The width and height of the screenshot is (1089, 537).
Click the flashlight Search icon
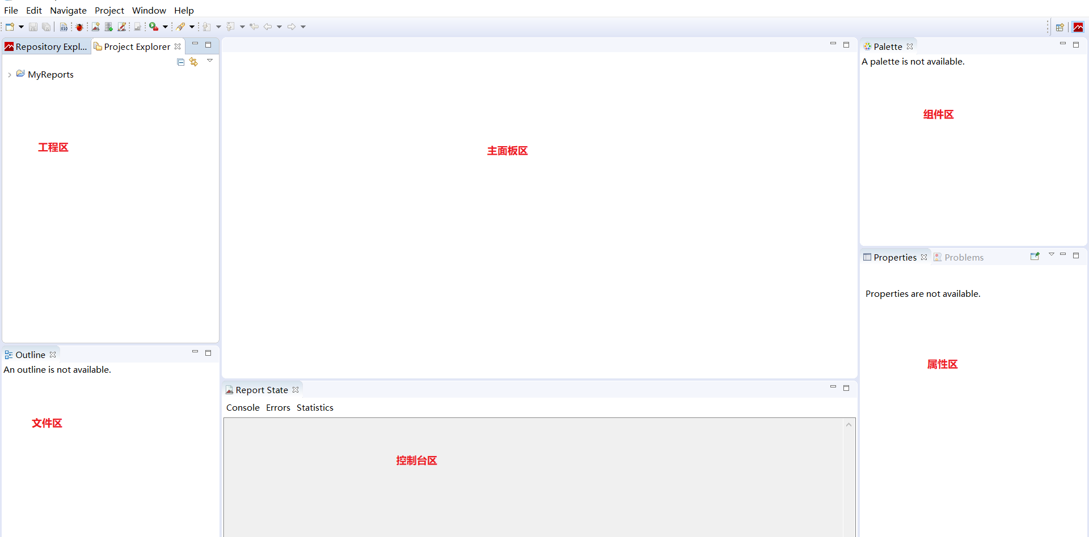coord(180,27)
